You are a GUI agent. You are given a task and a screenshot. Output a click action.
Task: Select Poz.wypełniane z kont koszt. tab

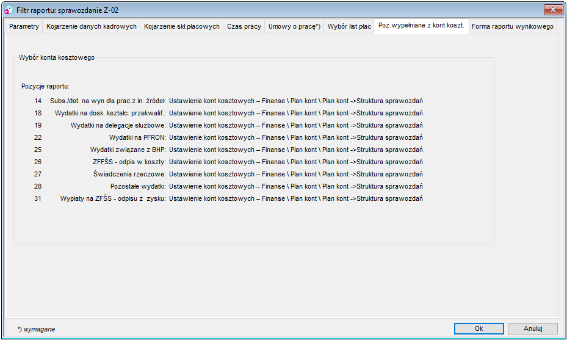421,25
